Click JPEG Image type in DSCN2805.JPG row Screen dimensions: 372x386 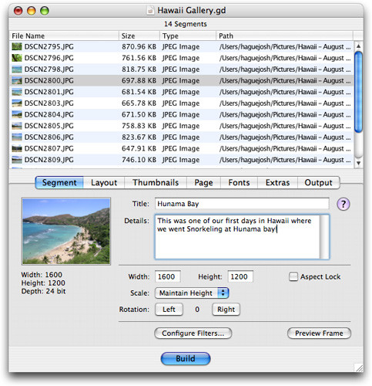pyautogui.click(x=181, y=126)
